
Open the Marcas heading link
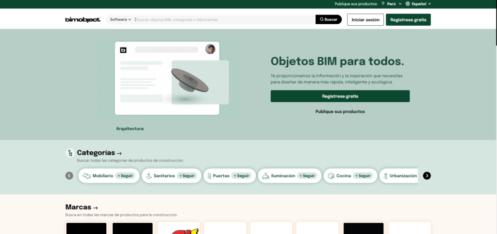pos(82,207)
